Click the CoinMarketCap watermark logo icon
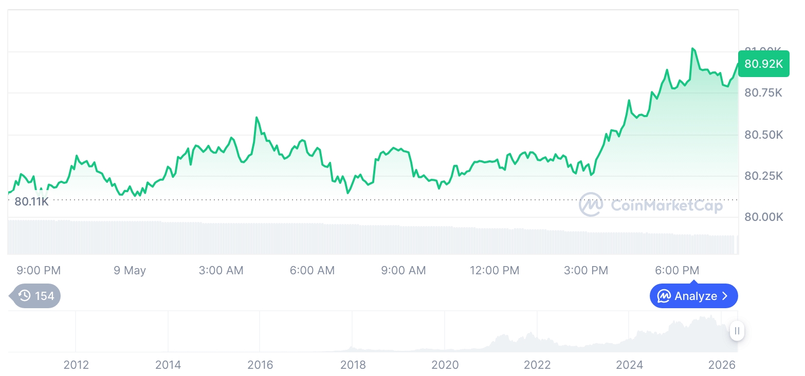The image size is (805, 376). pos(591,205)
